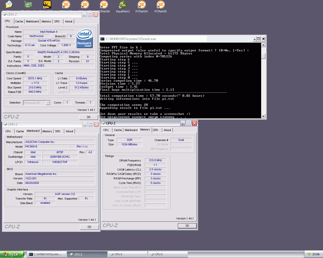This screenshot has height=258, width=323.
Task: Click the Cores value field
Action: tap(67, 103)
